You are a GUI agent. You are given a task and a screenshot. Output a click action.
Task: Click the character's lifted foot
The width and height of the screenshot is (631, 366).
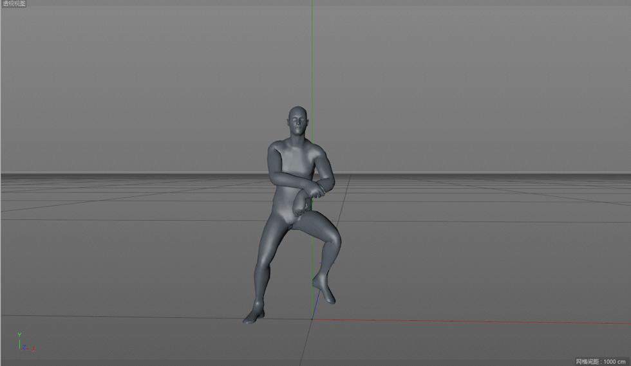click(x=325, y=289)
